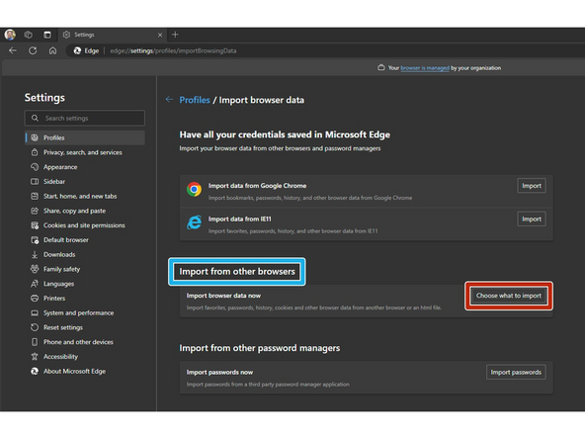The height and width of the screenshot is (439, 585).
Task: Refresh the page
Action: tap(33, 50)
